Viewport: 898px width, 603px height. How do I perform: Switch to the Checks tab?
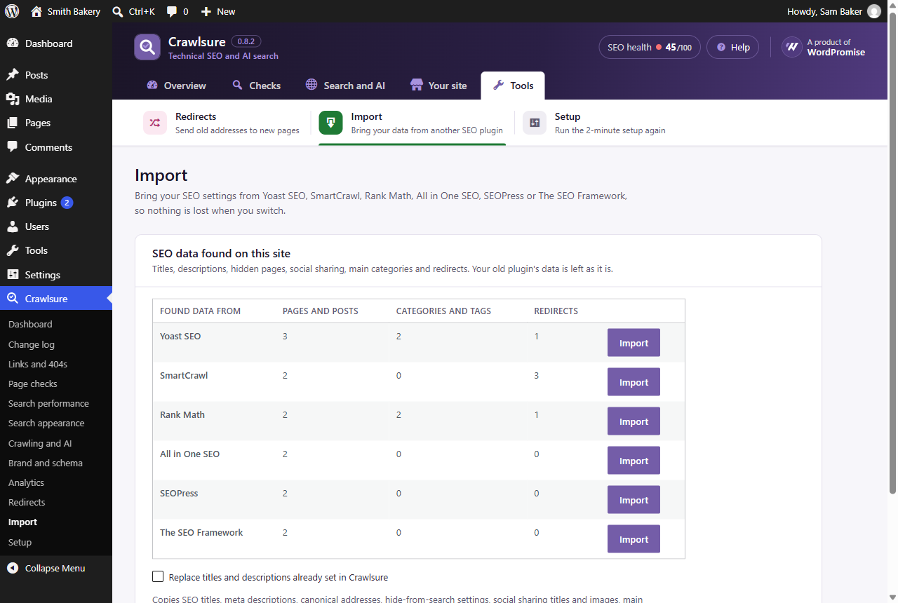[256, 86]
